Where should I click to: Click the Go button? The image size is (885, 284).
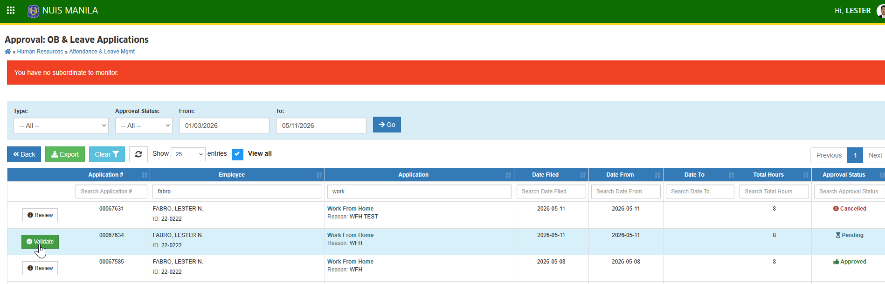(x=387, y=125)
